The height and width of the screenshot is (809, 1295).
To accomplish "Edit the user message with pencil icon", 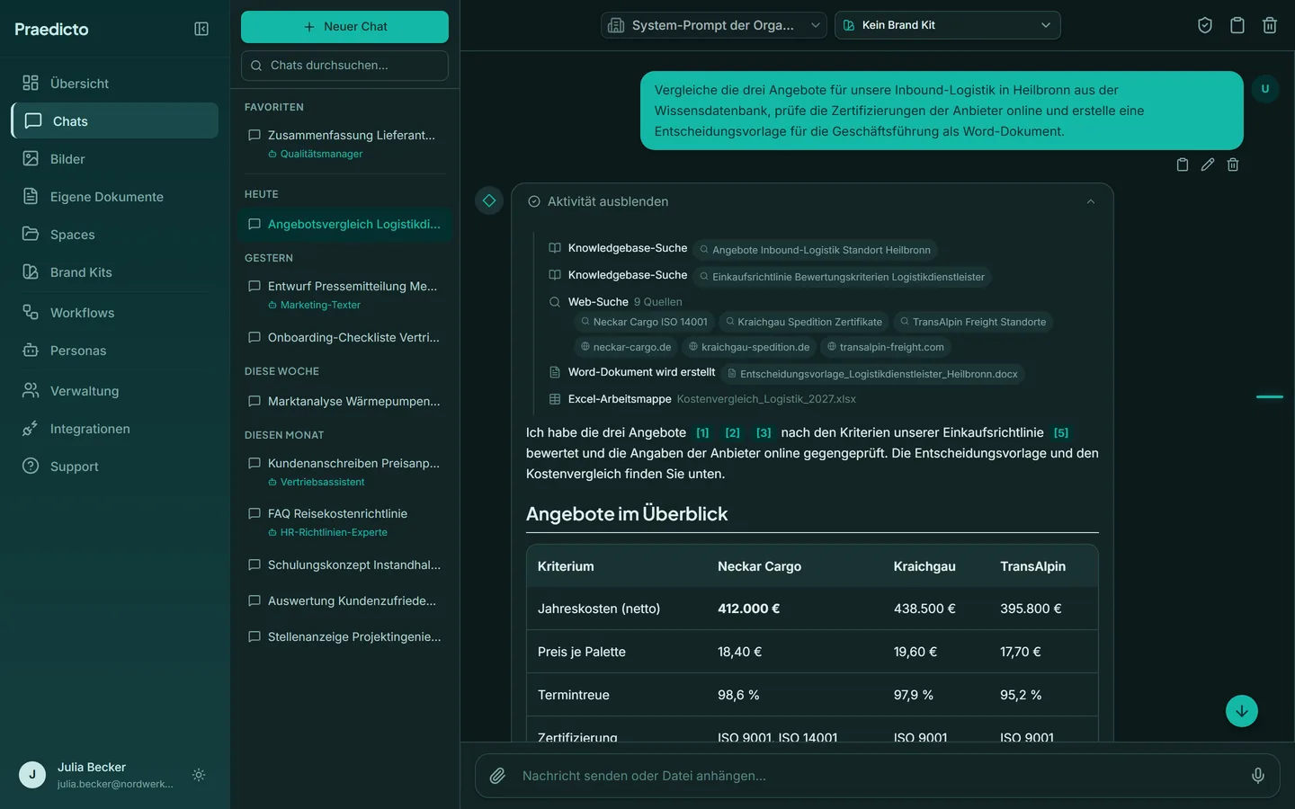I will tap(1208, 164).
